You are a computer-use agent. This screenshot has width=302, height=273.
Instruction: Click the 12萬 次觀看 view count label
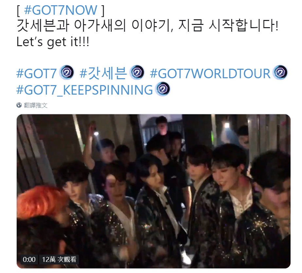(x=59, y=260)
